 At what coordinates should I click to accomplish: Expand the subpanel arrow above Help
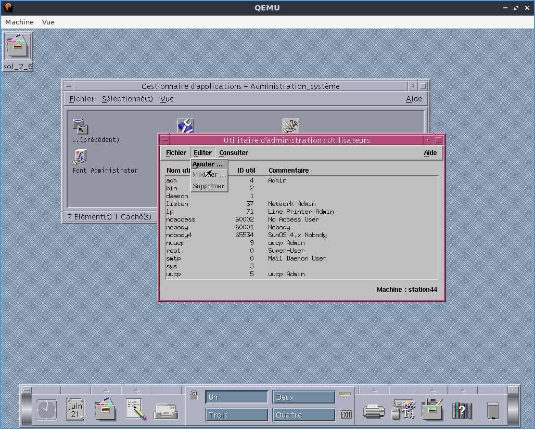point(463,390)
